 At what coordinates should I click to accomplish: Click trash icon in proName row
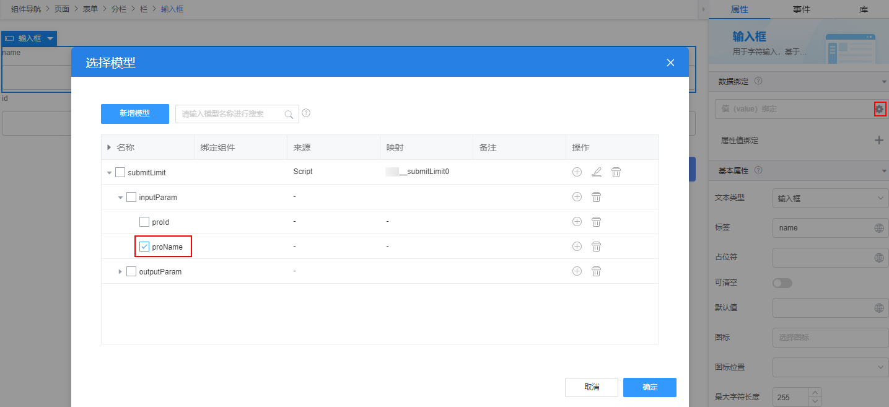[596, 247]
